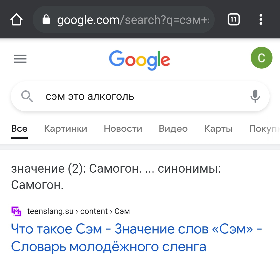Screen dimensions: 280x255
Task: Switch to the Карты tab
Action: 218,129
